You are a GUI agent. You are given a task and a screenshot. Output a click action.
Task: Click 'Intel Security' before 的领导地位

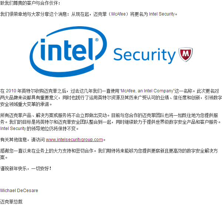click(13, 129)
